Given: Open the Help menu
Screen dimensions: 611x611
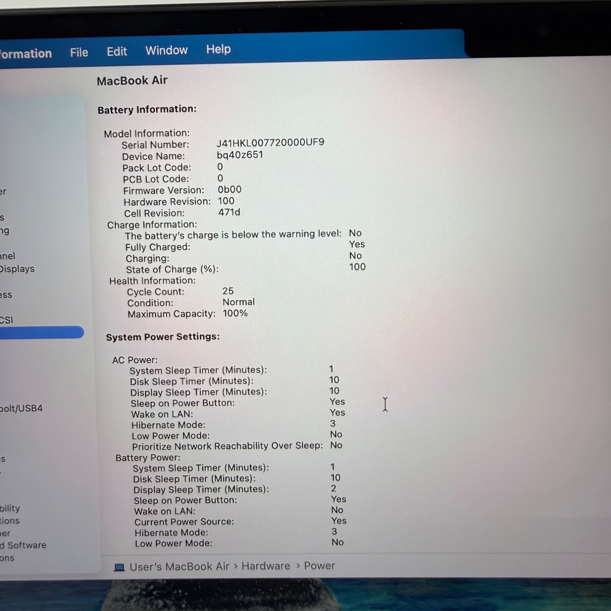Looking at the screenshot, I should click(x=219, y=49).
